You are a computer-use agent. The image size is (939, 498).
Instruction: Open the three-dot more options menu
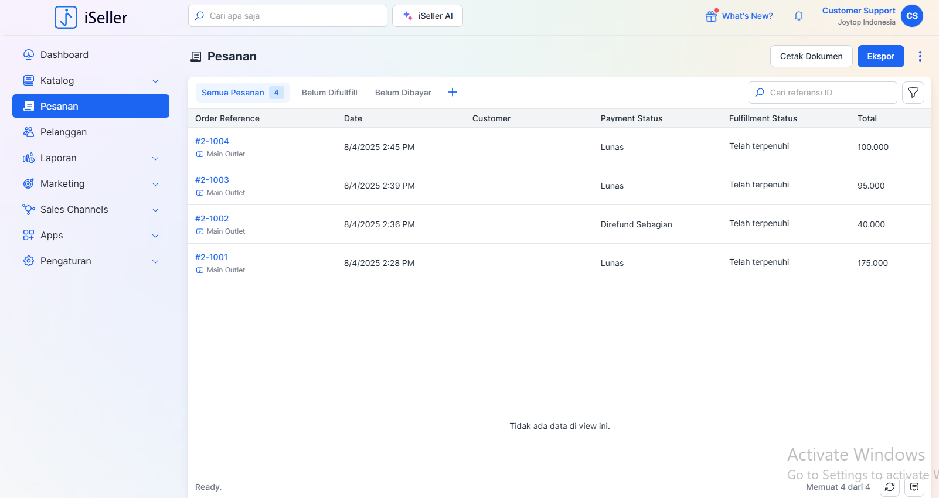point(920,56)
